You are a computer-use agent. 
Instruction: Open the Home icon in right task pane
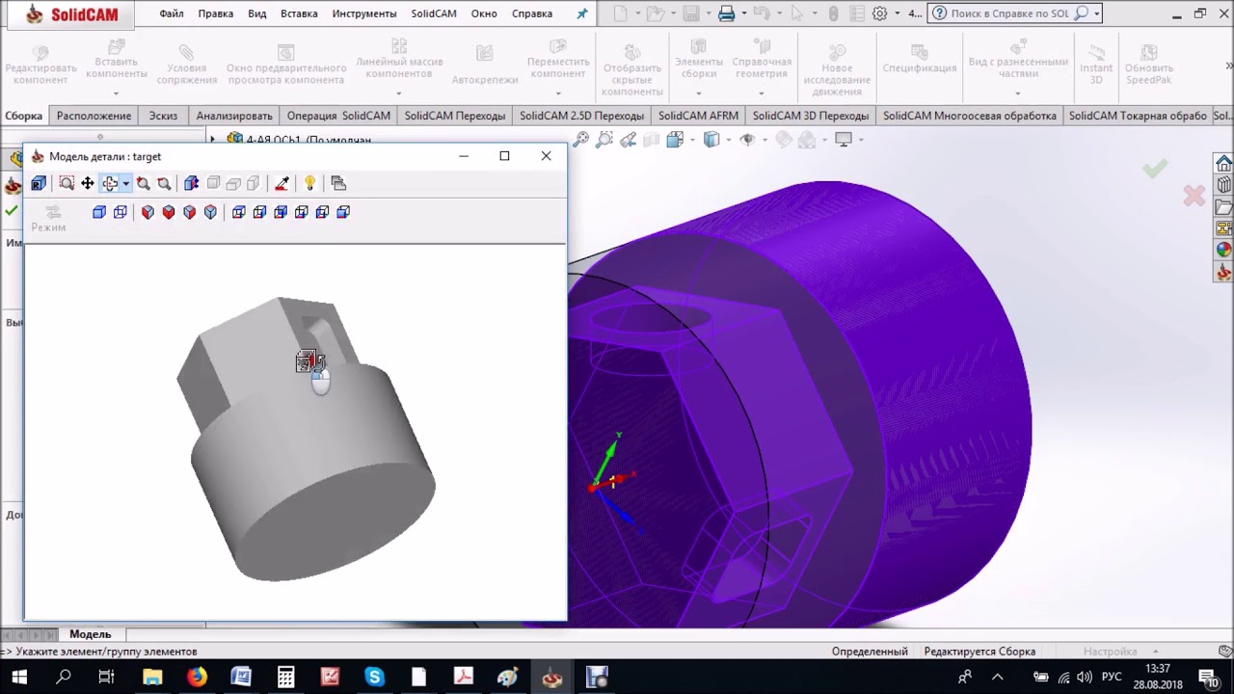coord(1223,163)
